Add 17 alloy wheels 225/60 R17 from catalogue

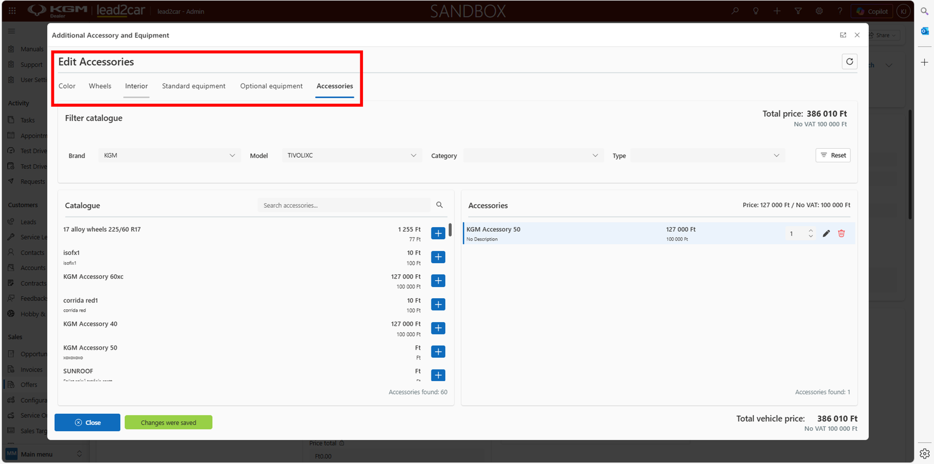click(438, 233)
